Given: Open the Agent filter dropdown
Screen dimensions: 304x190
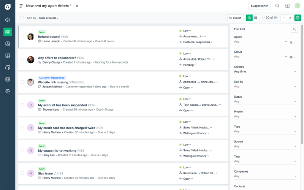Looking at the screenshot, I should 260,41.
